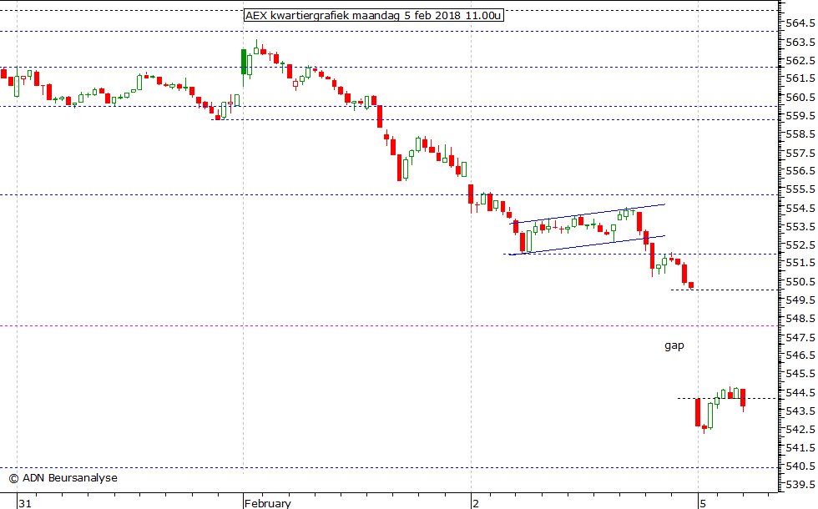
Task: Click the "gap" annotation label
Action: click(x=674, y=345)
